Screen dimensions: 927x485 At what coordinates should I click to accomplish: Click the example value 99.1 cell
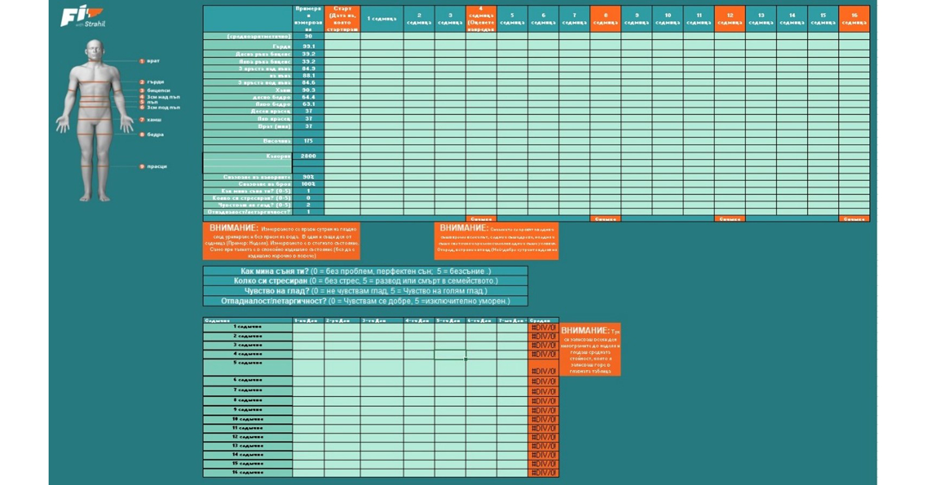click(x=308, y=46)
